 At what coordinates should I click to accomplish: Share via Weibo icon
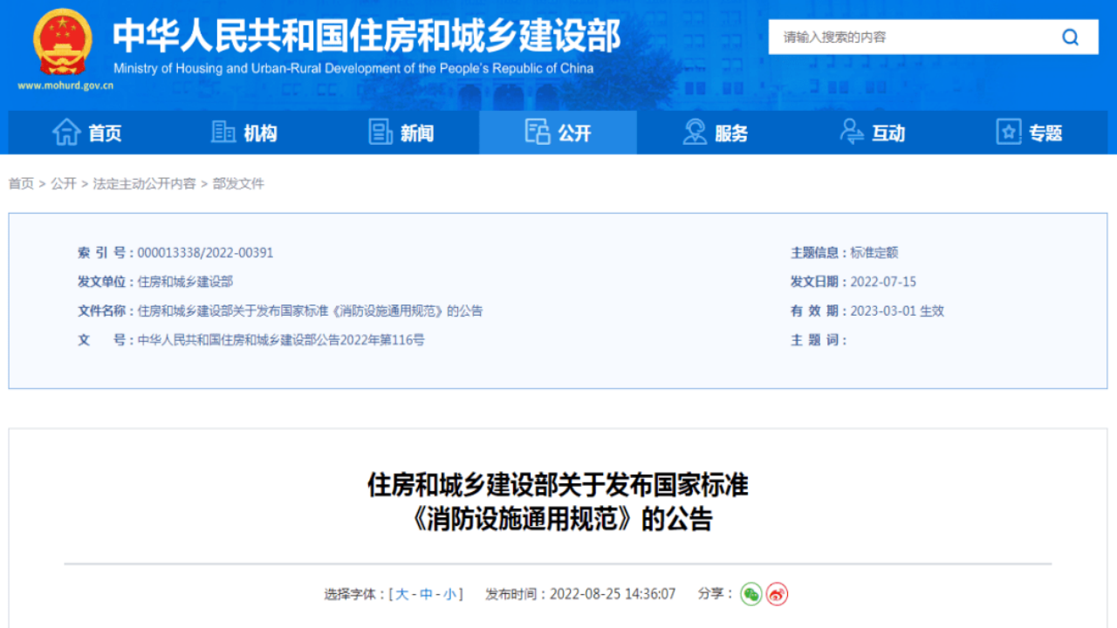pyautogui.click(x=777, y=594)
